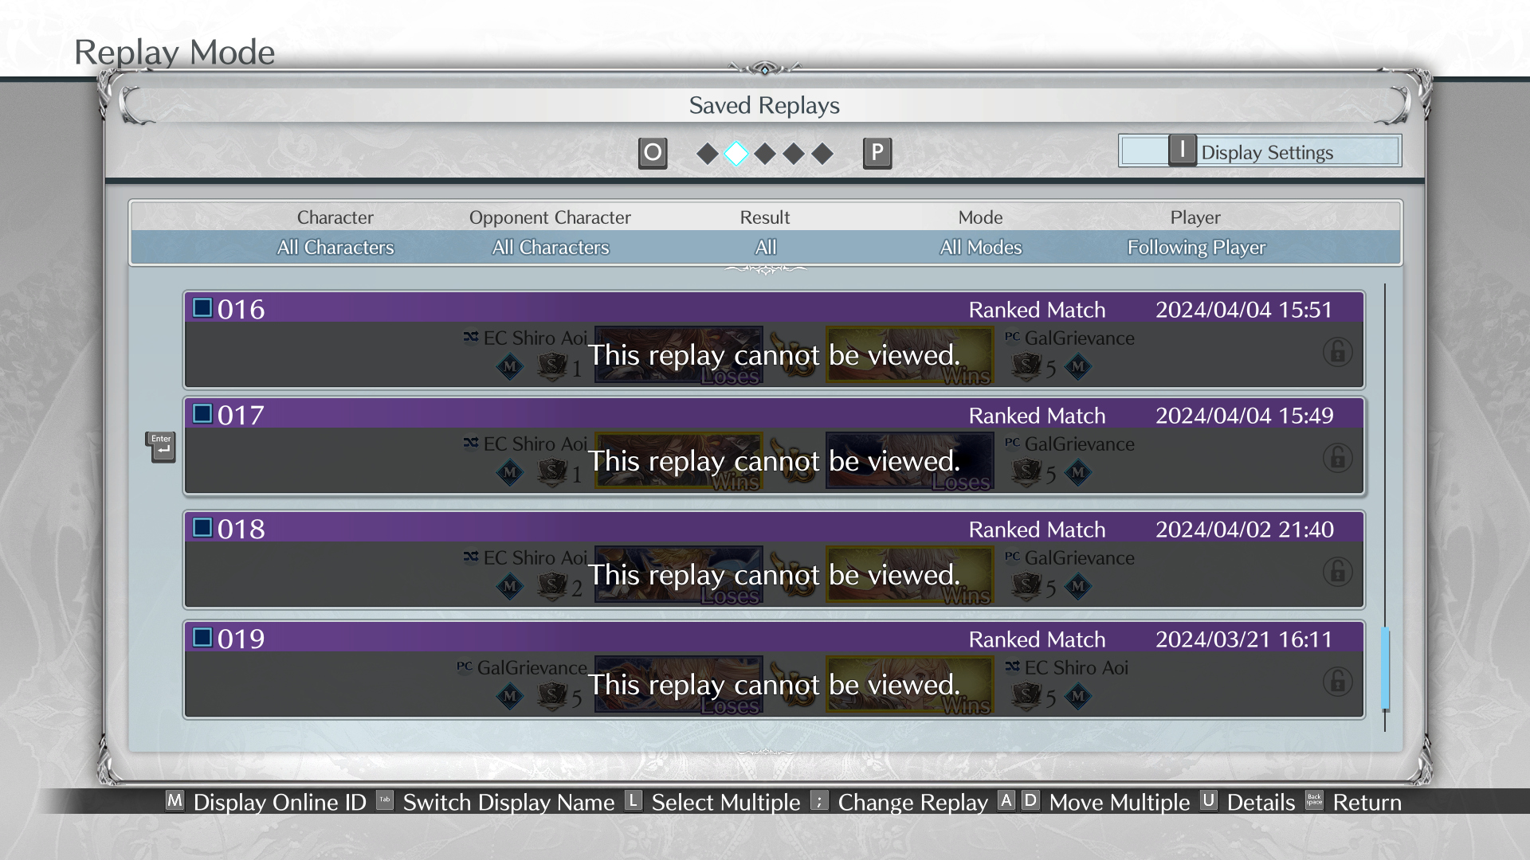Screen dimensions: 1530x860
Task: Click the Enter key icon beside replay 017
Action: (x=160, y=447)
